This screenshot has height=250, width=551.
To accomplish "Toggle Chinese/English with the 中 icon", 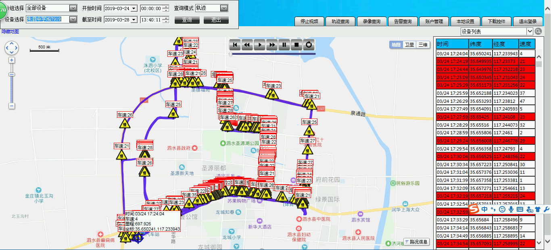I will (484, 209).
